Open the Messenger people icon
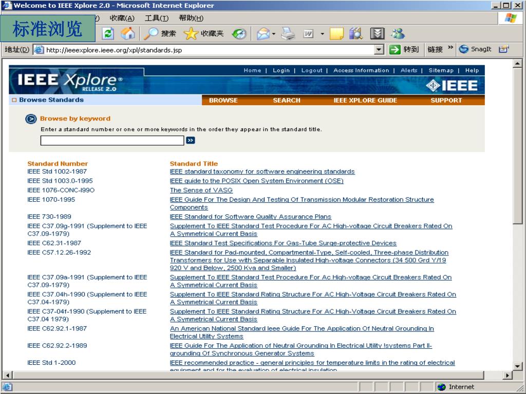This screenshot has width=526, height=394. (x=398, y=33)
